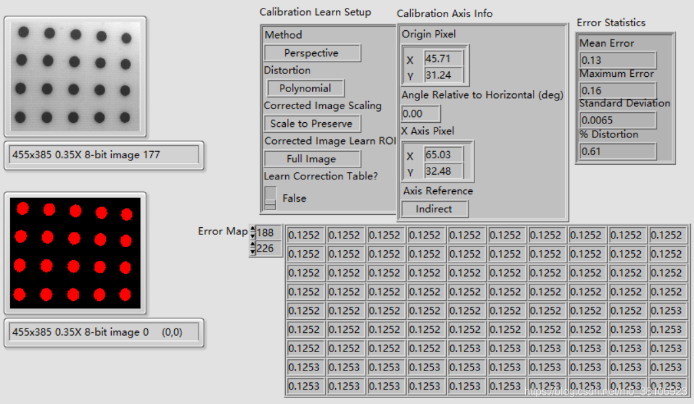
Task: Select the Learn Correction Table? label
Action: pos(321,176)
